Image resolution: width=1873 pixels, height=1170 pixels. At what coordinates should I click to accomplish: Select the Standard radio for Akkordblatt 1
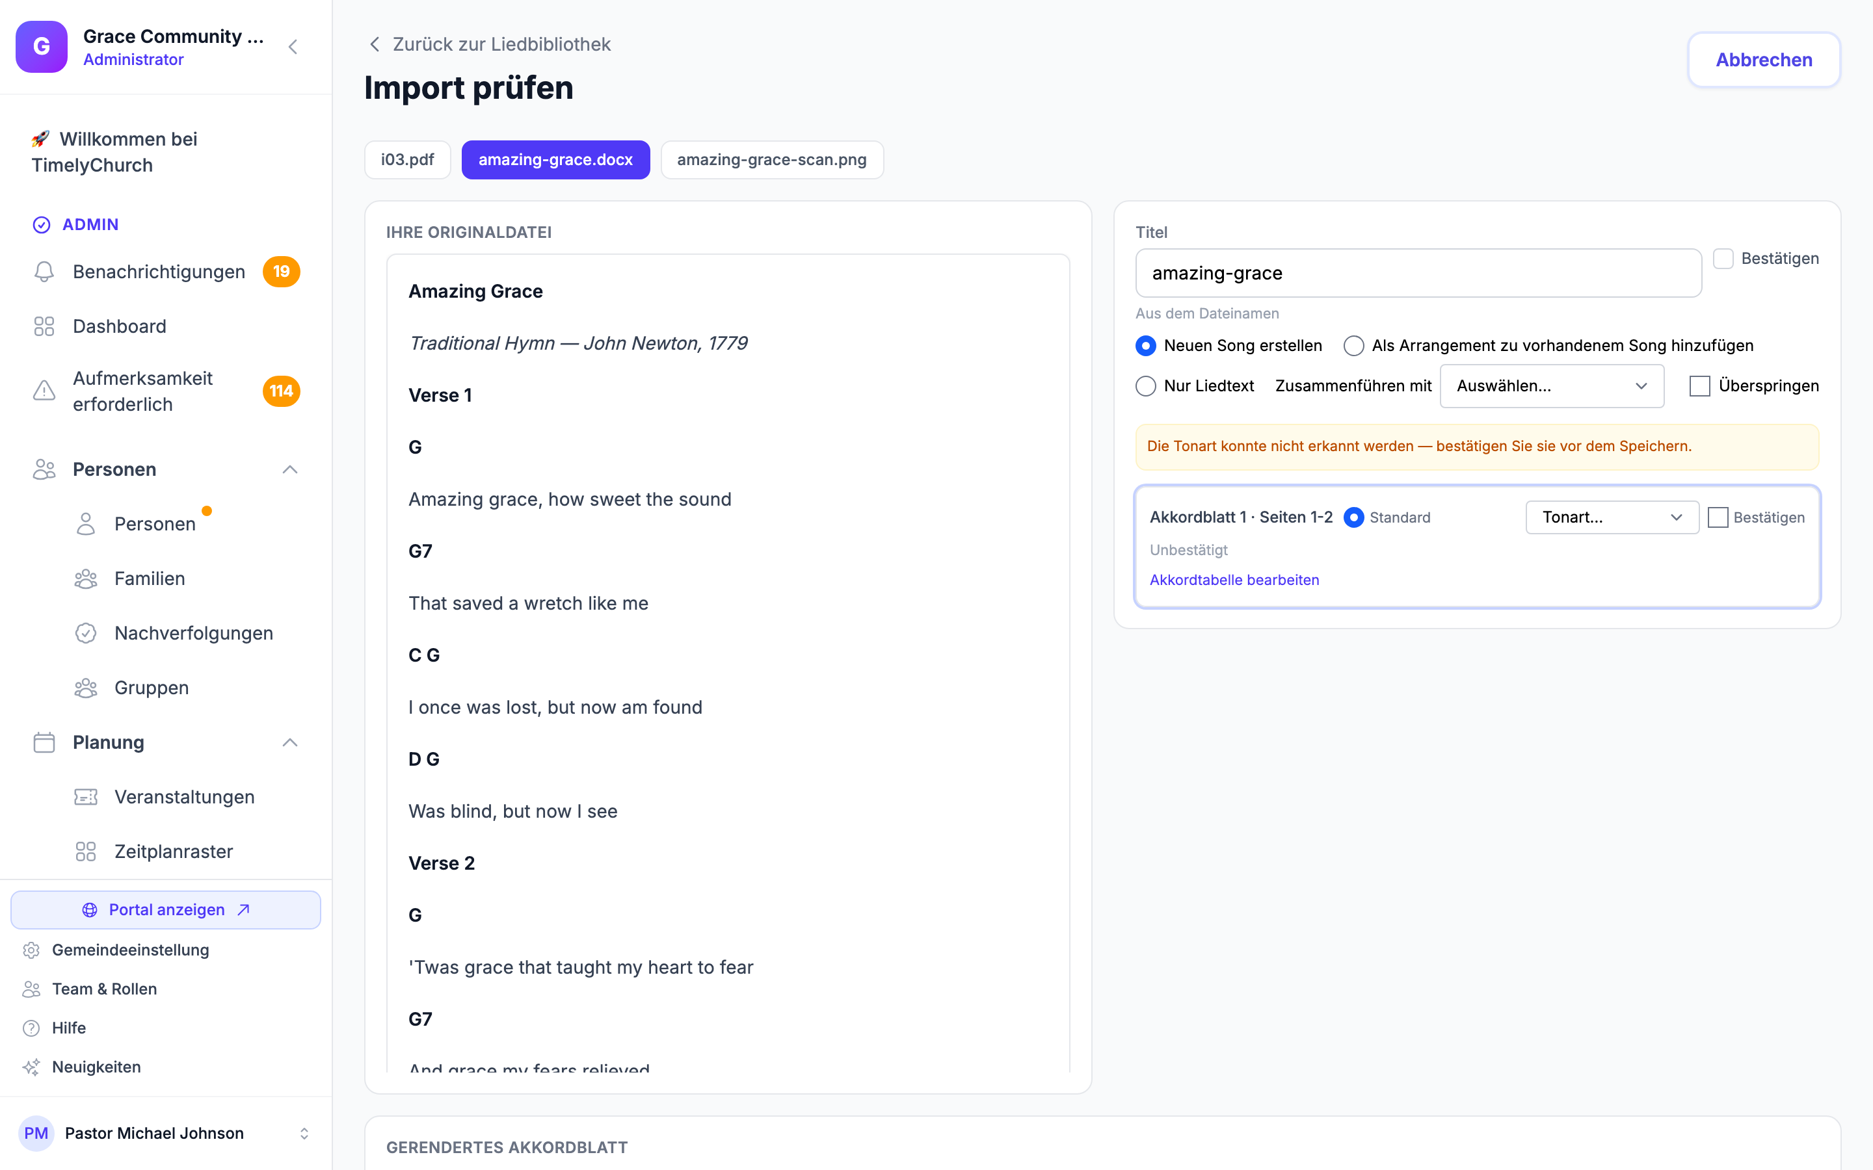point(1353,517)
